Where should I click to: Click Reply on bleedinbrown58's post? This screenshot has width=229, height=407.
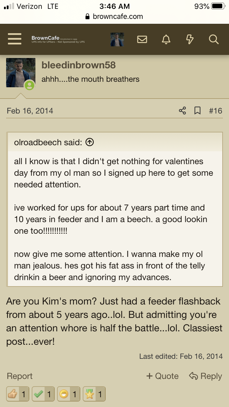click(205, 376)
